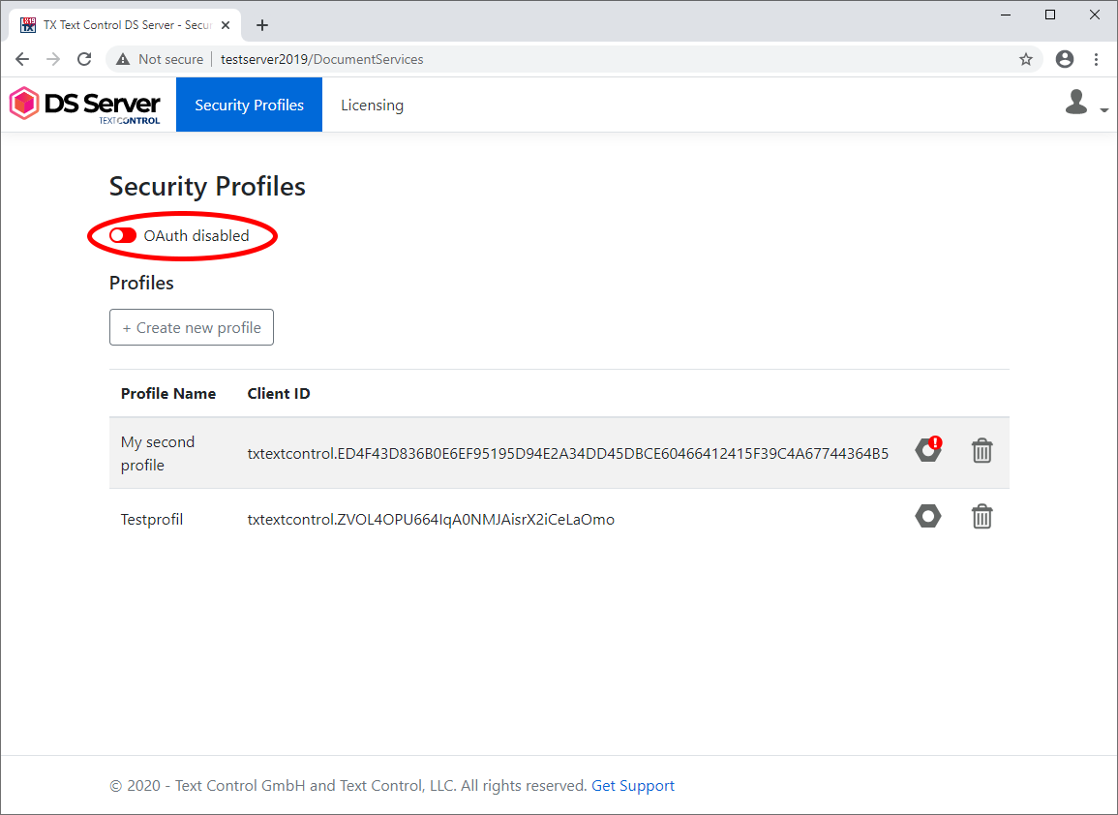This screenshot has width=1118, height=815.
Task: Open the Licensing tab
Action: 373,105
